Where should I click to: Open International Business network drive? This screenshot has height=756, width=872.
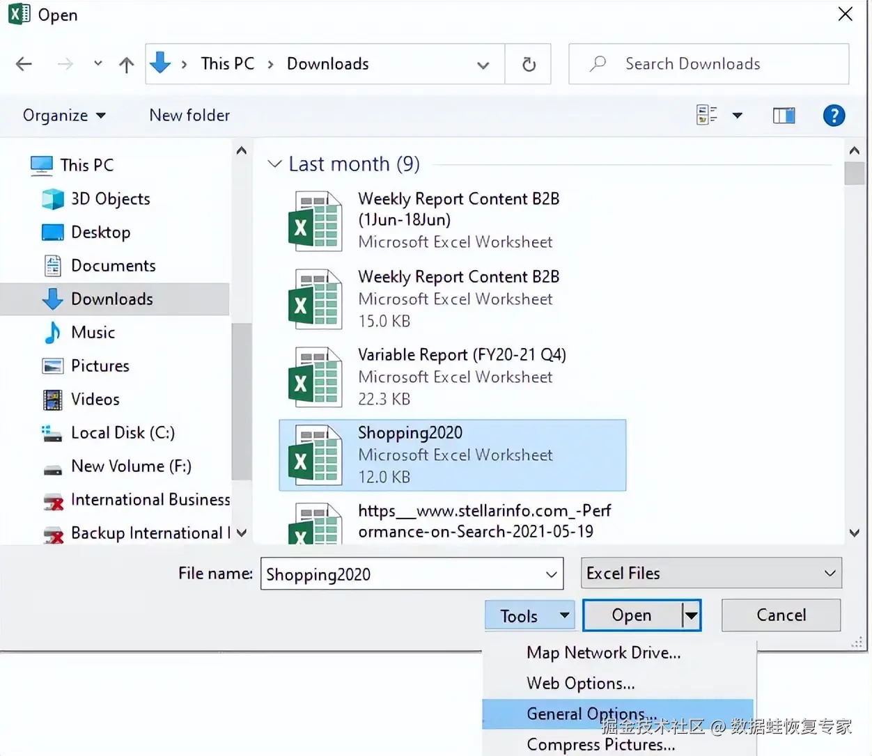click(137, 500)
